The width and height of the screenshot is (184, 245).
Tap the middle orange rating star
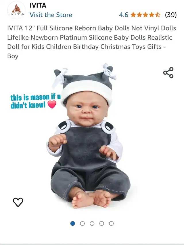pyautogui.click(x=145, y=15)
